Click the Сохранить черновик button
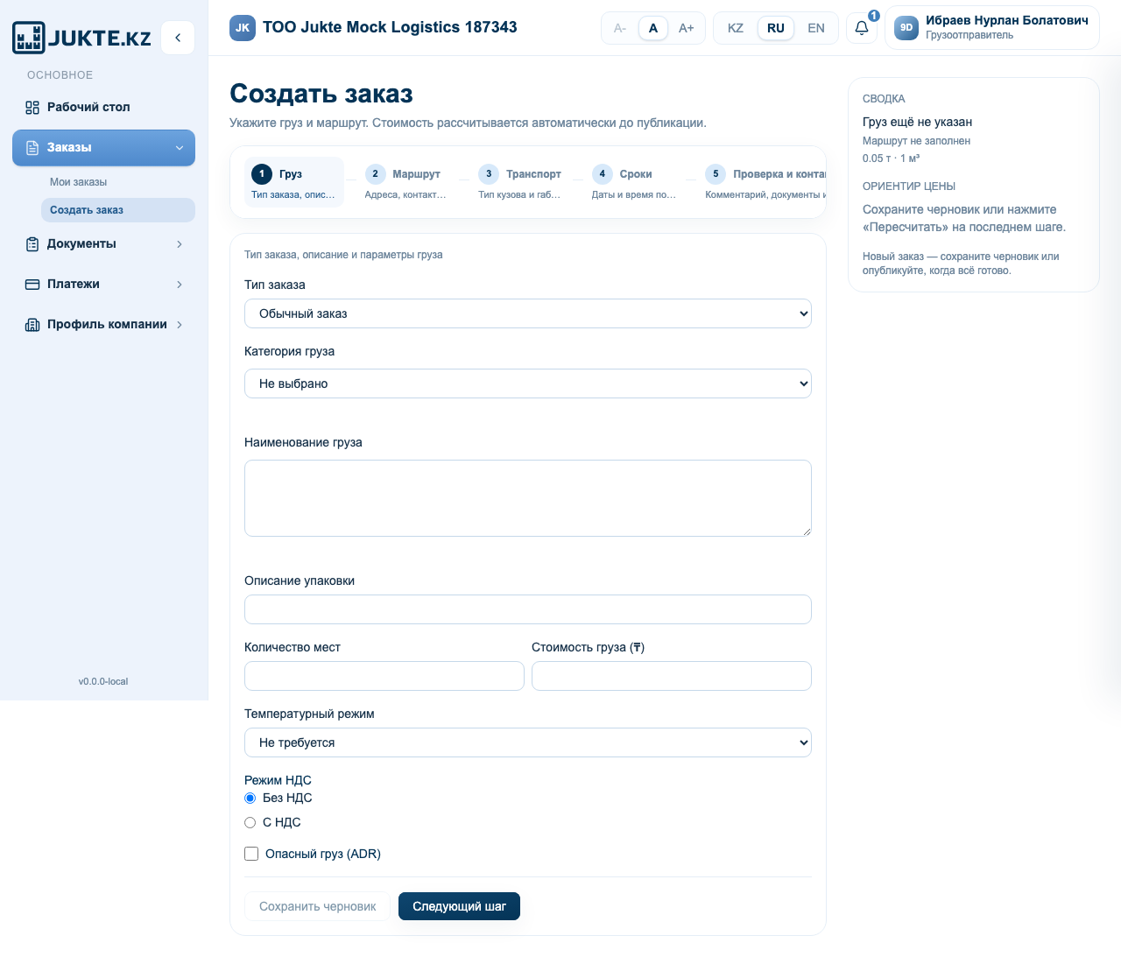 pos(318,906)
